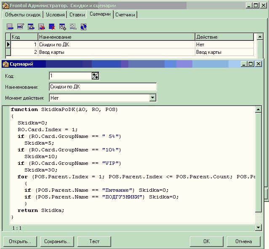The image size is (269, 249).
Task: Click the Наименование field containing Скидки по ДК
Action: tap(103, 87)
